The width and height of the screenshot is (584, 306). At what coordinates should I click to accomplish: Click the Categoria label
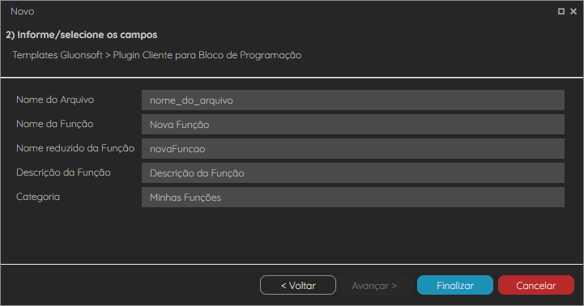point(38,197)
